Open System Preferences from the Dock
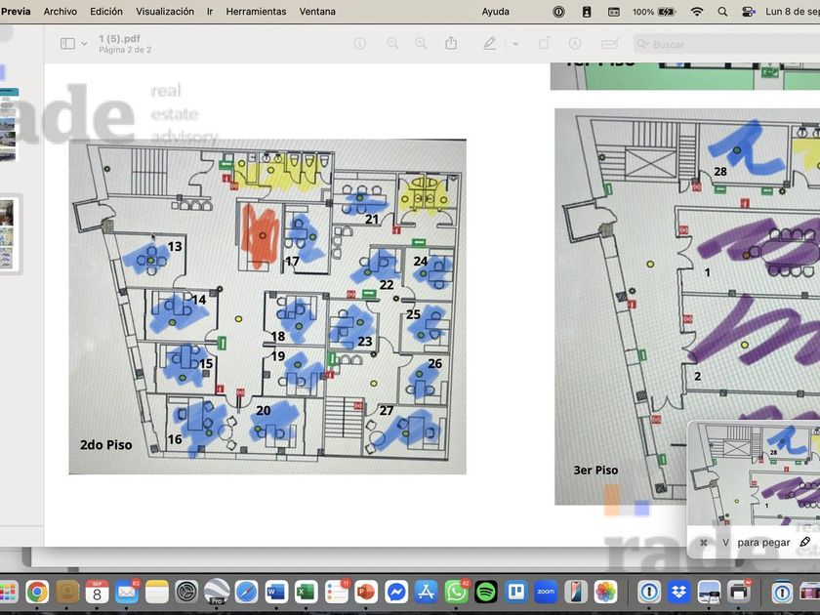Image resolution: width=820 pixels, height=615 pixels. pyautogui.click(x=186, y=593)
